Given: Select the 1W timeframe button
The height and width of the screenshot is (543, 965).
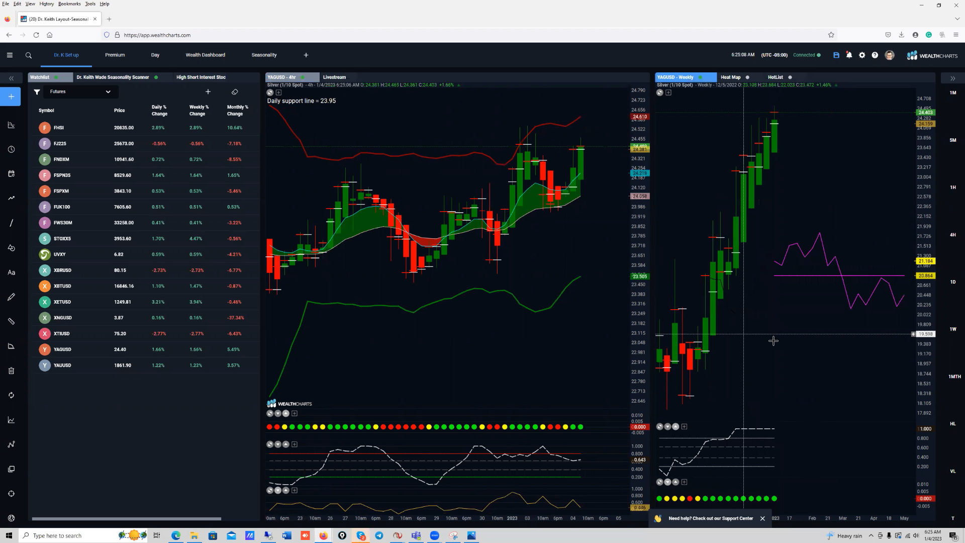Looking at the screenshot, I should 953,329.
